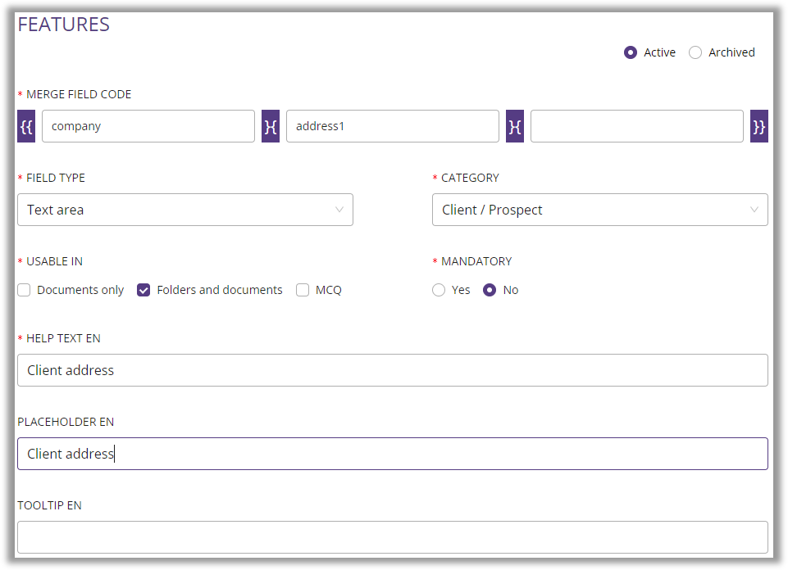Click the }{ separator icon after address1 field

(514, 126)
